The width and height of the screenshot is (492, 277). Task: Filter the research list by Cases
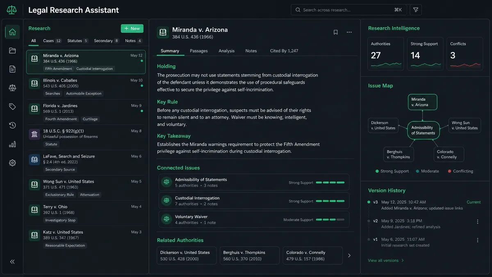coord(52,41)
